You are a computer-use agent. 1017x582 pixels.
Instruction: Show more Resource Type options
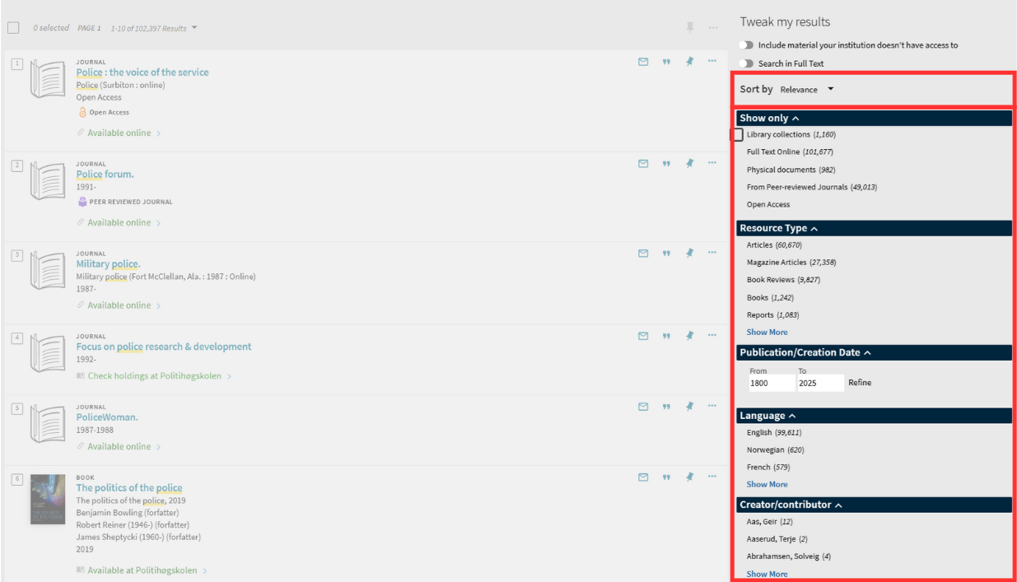click(767, 332)
